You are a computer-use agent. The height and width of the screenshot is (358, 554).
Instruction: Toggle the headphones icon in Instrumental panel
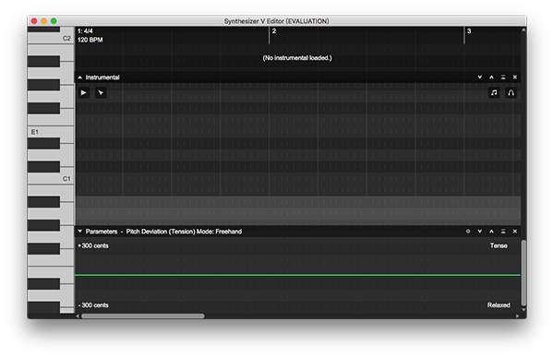click(511, 93)
